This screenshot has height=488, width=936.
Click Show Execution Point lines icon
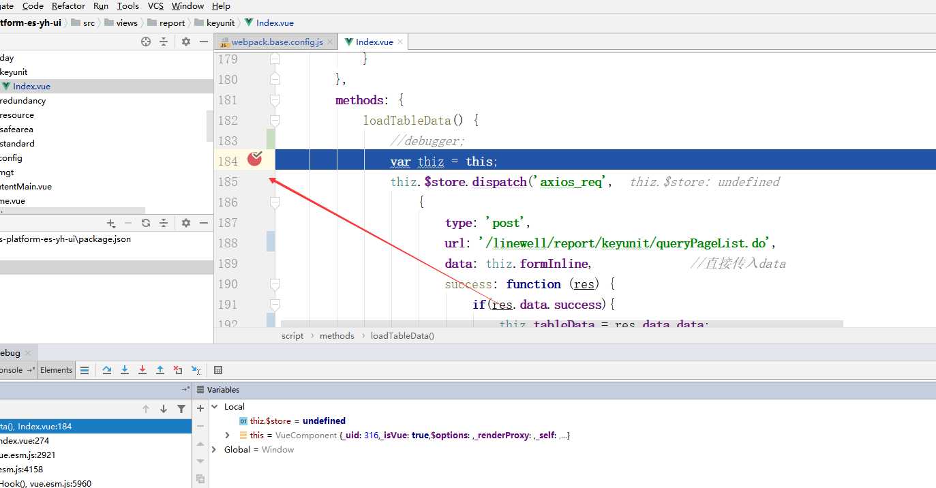[85, 370]
